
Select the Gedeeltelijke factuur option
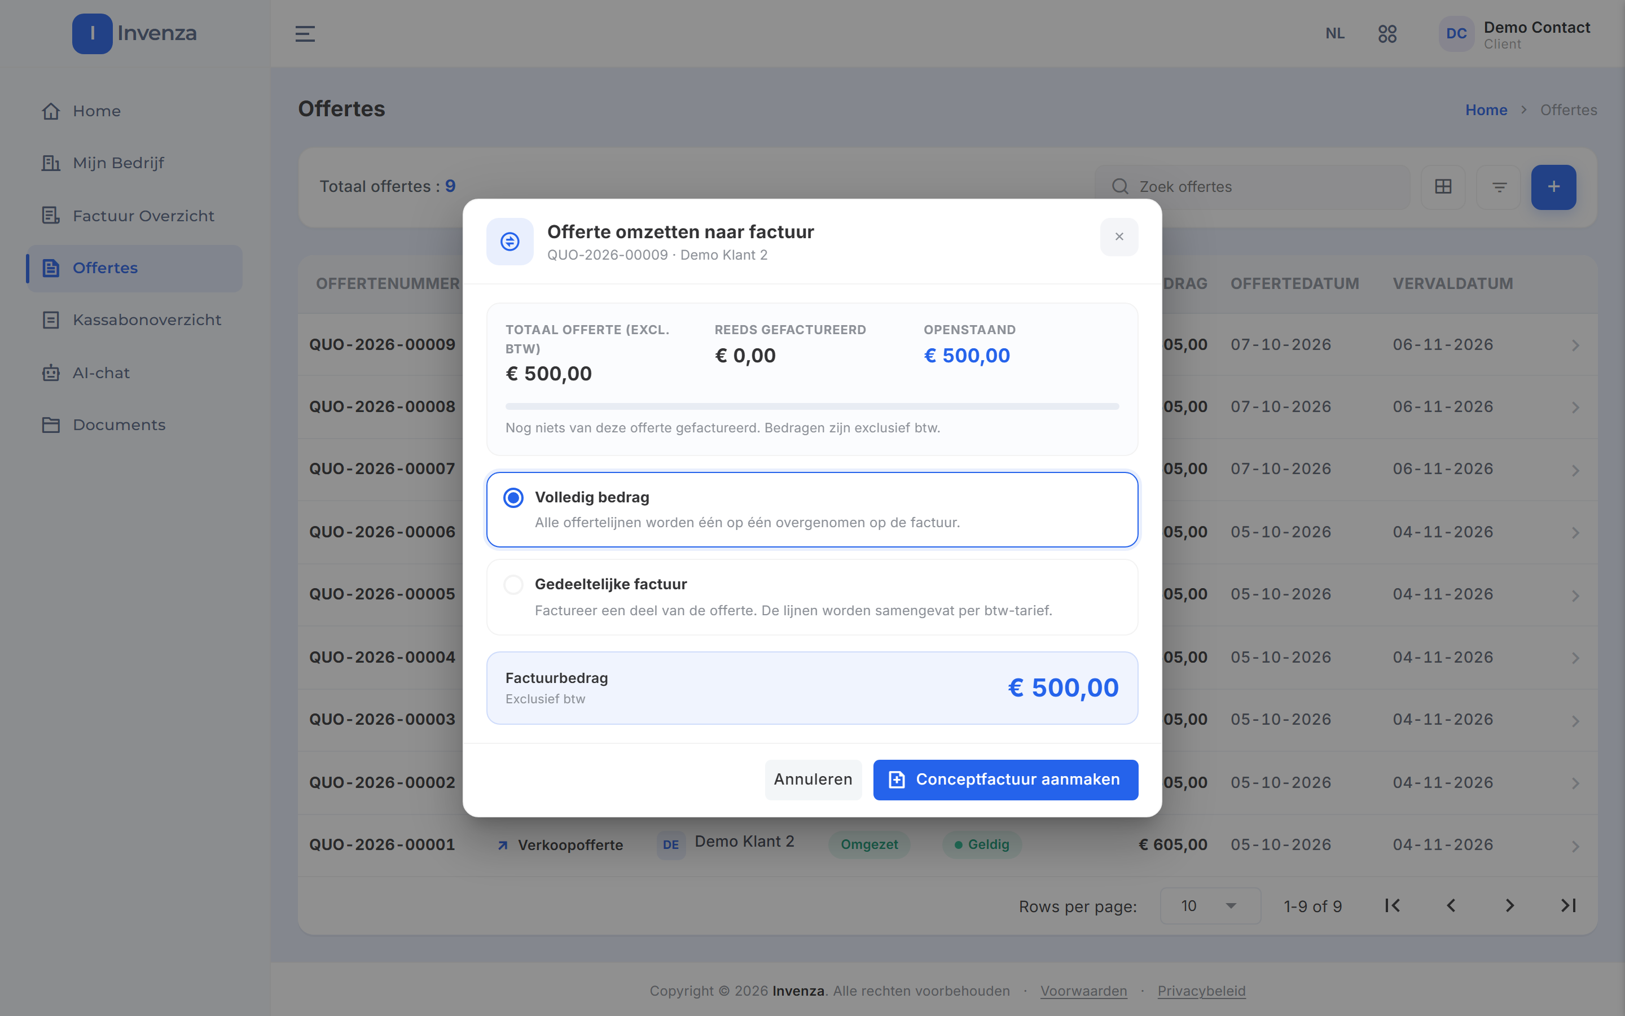pyautogui.click(x=812, y=597)
